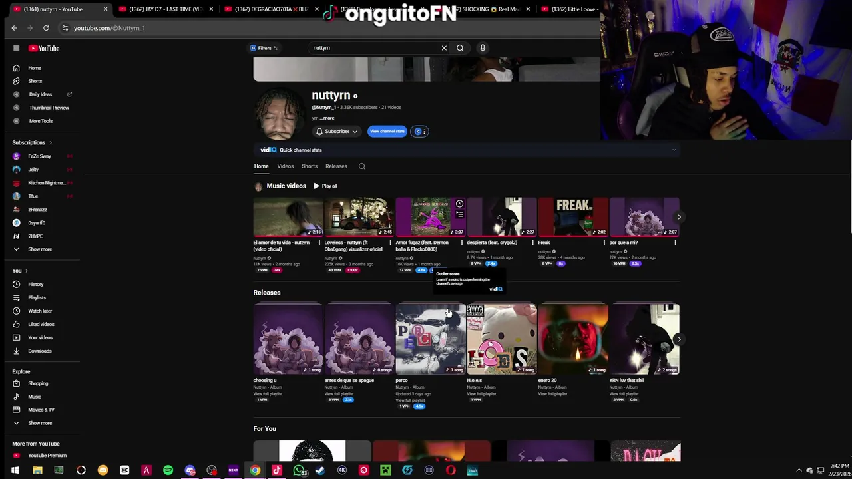Open the Windows Start menu
852x479 pixels.
pyautogui.click(x=15, y=470)
